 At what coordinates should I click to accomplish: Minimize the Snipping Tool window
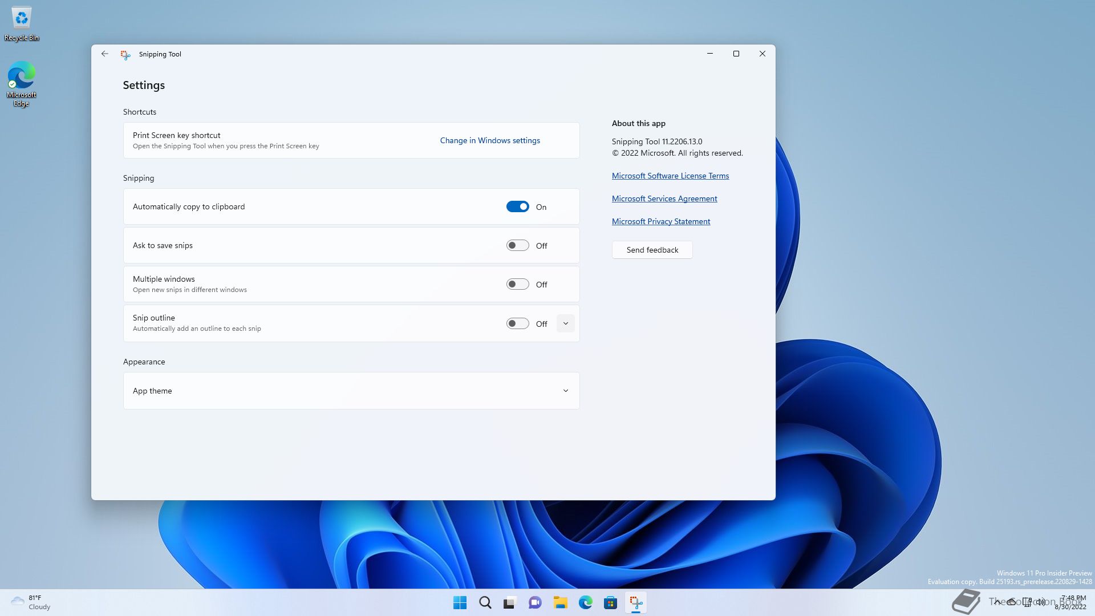point(710,54)
